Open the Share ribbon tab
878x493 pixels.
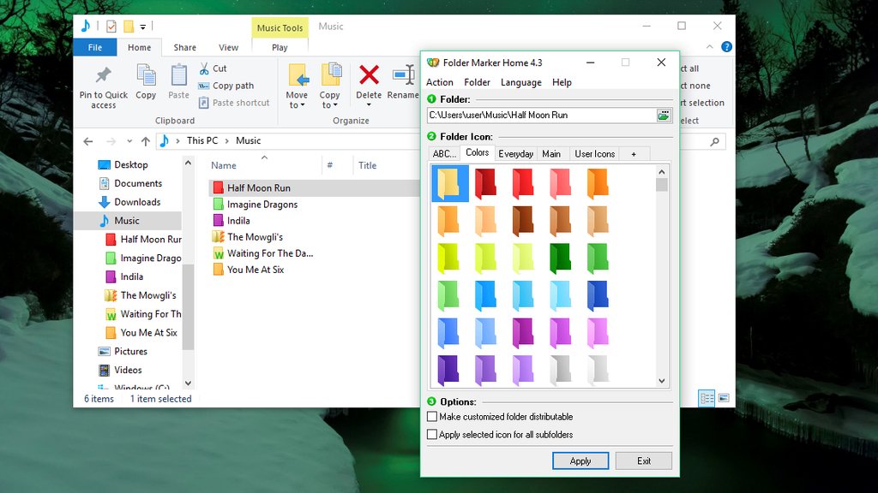click(x=185, y=48)
